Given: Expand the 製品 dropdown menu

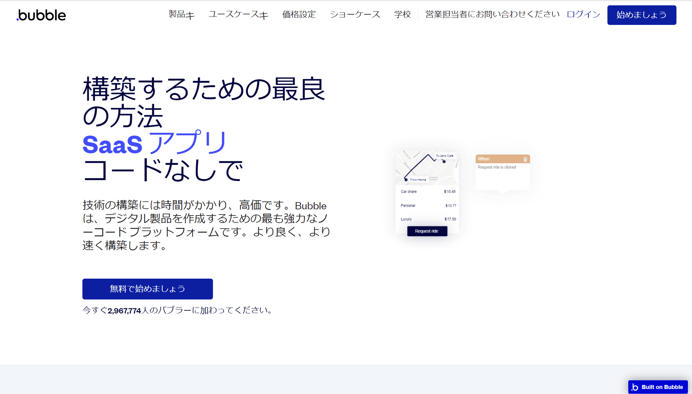Looking at the screenshot, I should pos(181,15).
